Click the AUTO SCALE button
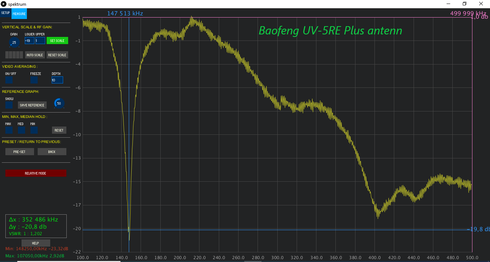This screenshot has height=262, width=490. pos(35,55)
